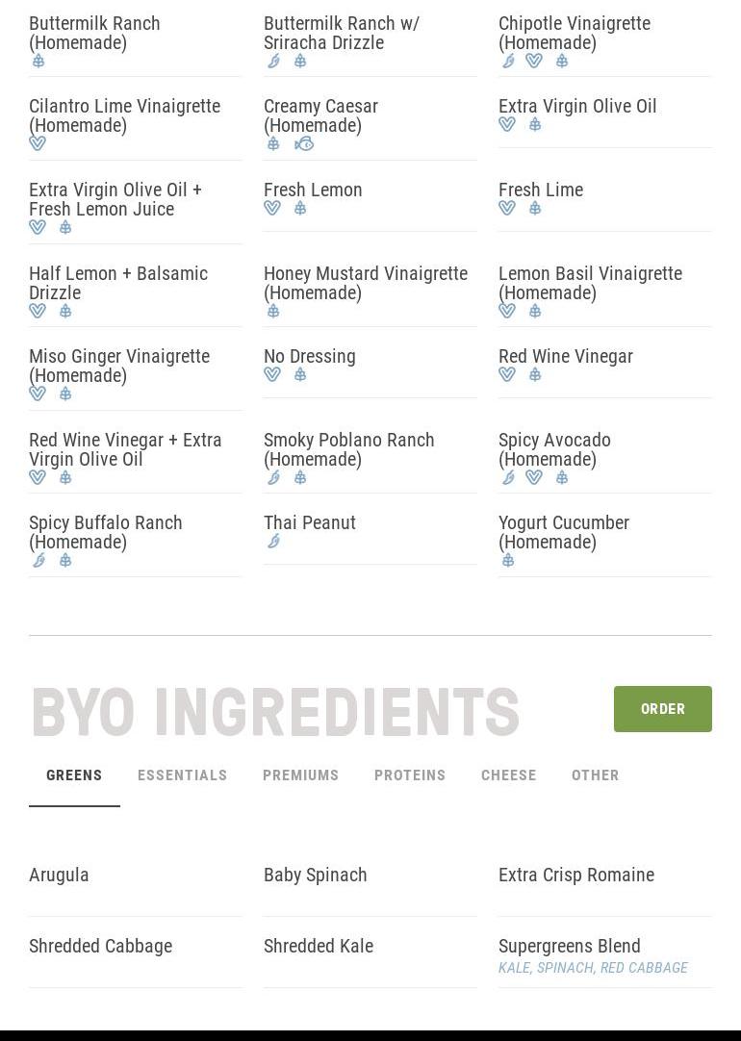Switch to the Essentials tab

[x=182, y=775]
